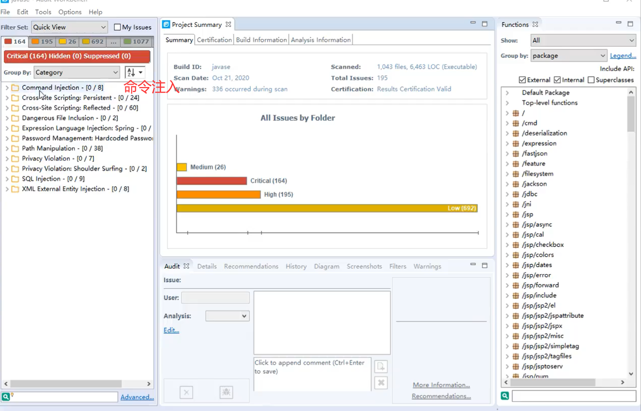Image resolution: width=641 pixels, height=411 pixels.
Task: Select the High issues tab showing 195
Action: pos(42,41)
